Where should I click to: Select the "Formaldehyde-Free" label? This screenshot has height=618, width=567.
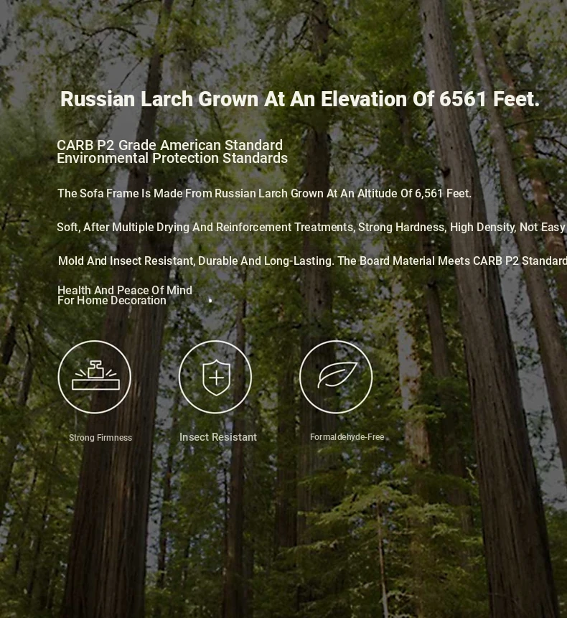(347, 437)
